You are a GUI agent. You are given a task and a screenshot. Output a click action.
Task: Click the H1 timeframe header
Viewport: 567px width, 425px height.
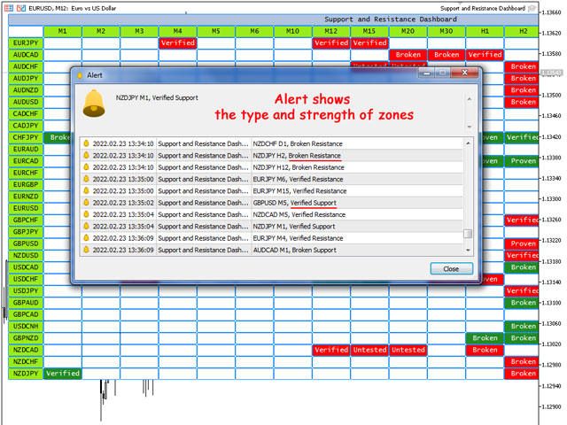click(x=485, y=32)
